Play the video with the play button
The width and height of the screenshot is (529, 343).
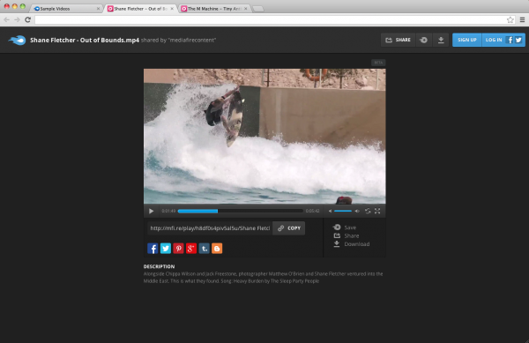[x=151, y=211]
